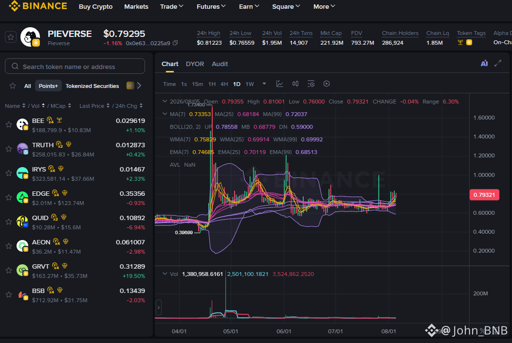This screenshot has height=343, width=512.
Task: Click the BEE token icon
Action: (22, 124)
